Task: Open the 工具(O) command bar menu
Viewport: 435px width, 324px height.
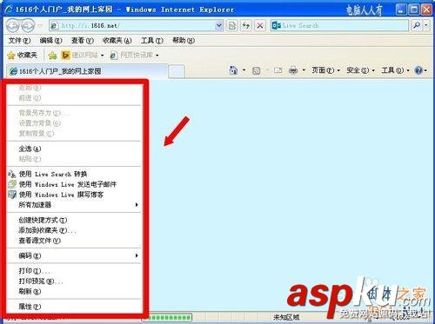Action: (395, 70)
